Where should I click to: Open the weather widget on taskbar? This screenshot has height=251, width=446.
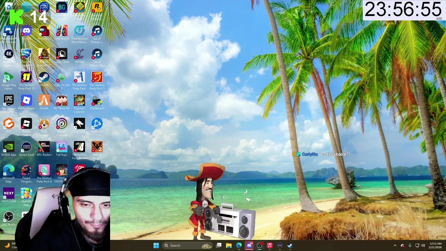pyautogui.click(x=10, y=245)
